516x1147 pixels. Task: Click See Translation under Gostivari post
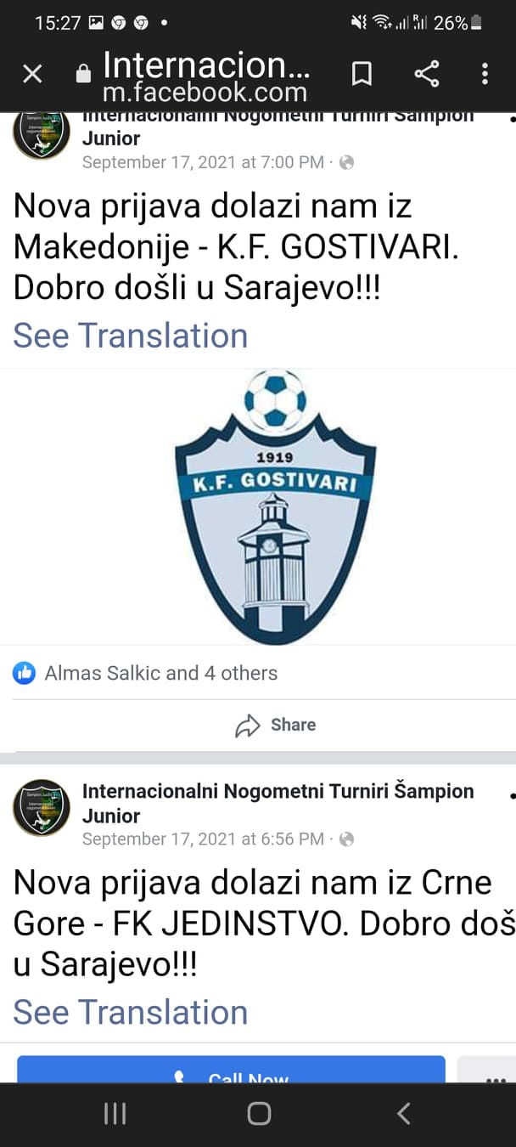tap(130, 336)
